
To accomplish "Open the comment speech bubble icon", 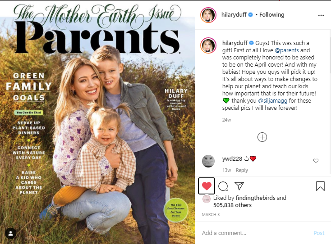I will pyautogui.click(x=223, y=186).
